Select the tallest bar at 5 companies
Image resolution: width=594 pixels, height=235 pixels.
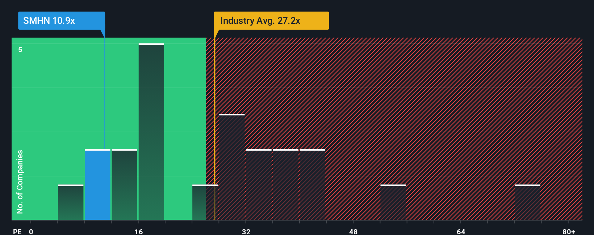click(x=151, y=132)
